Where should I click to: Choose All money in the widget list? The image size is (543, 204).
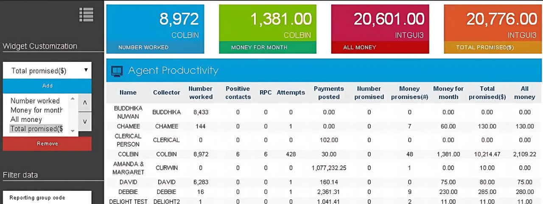26,119
